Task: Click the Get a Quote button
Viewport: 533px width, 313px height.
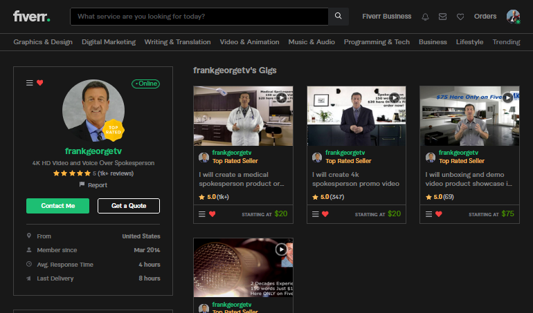Action: tap(129, 206)
